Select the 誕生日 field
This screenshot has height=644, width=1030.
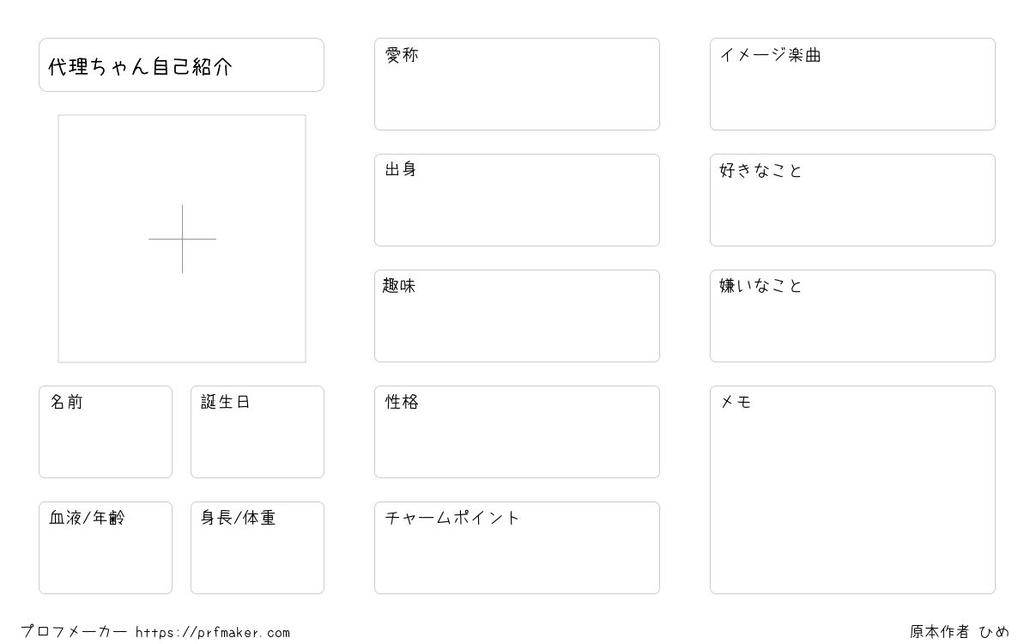(257, 432)
